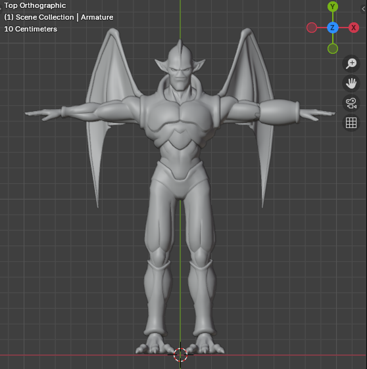This screenshot has height=369, width=367.
Task: Click the negative X axis gizmo circle
Action: [x=312, y=28]
